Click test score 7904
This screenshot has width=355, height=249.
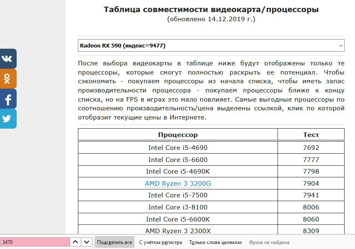pyautogui.click(x=311, y=183)
